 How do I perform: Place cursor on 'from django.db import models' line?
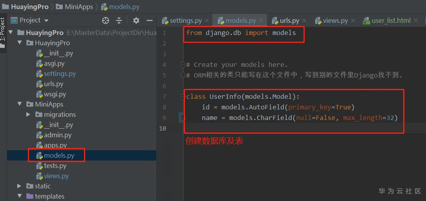point(241,33)
